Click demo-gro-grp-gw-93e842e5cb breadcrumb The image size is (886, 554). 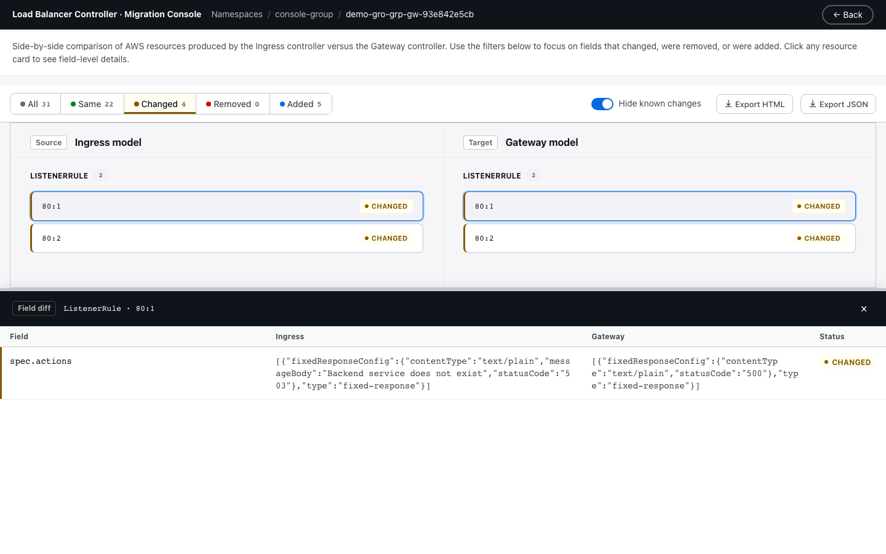410,14
